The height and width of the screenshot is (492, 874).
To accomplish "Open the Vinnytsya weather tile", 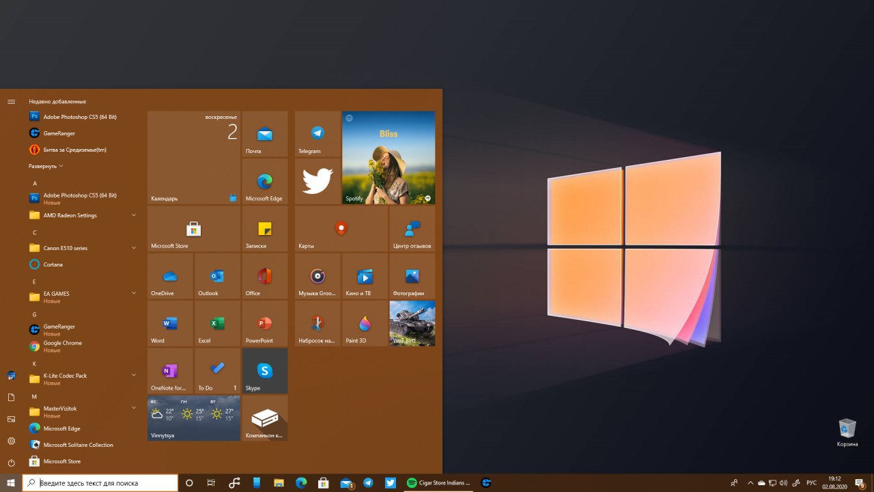I will pyautogui.click(x=194, y=418).
